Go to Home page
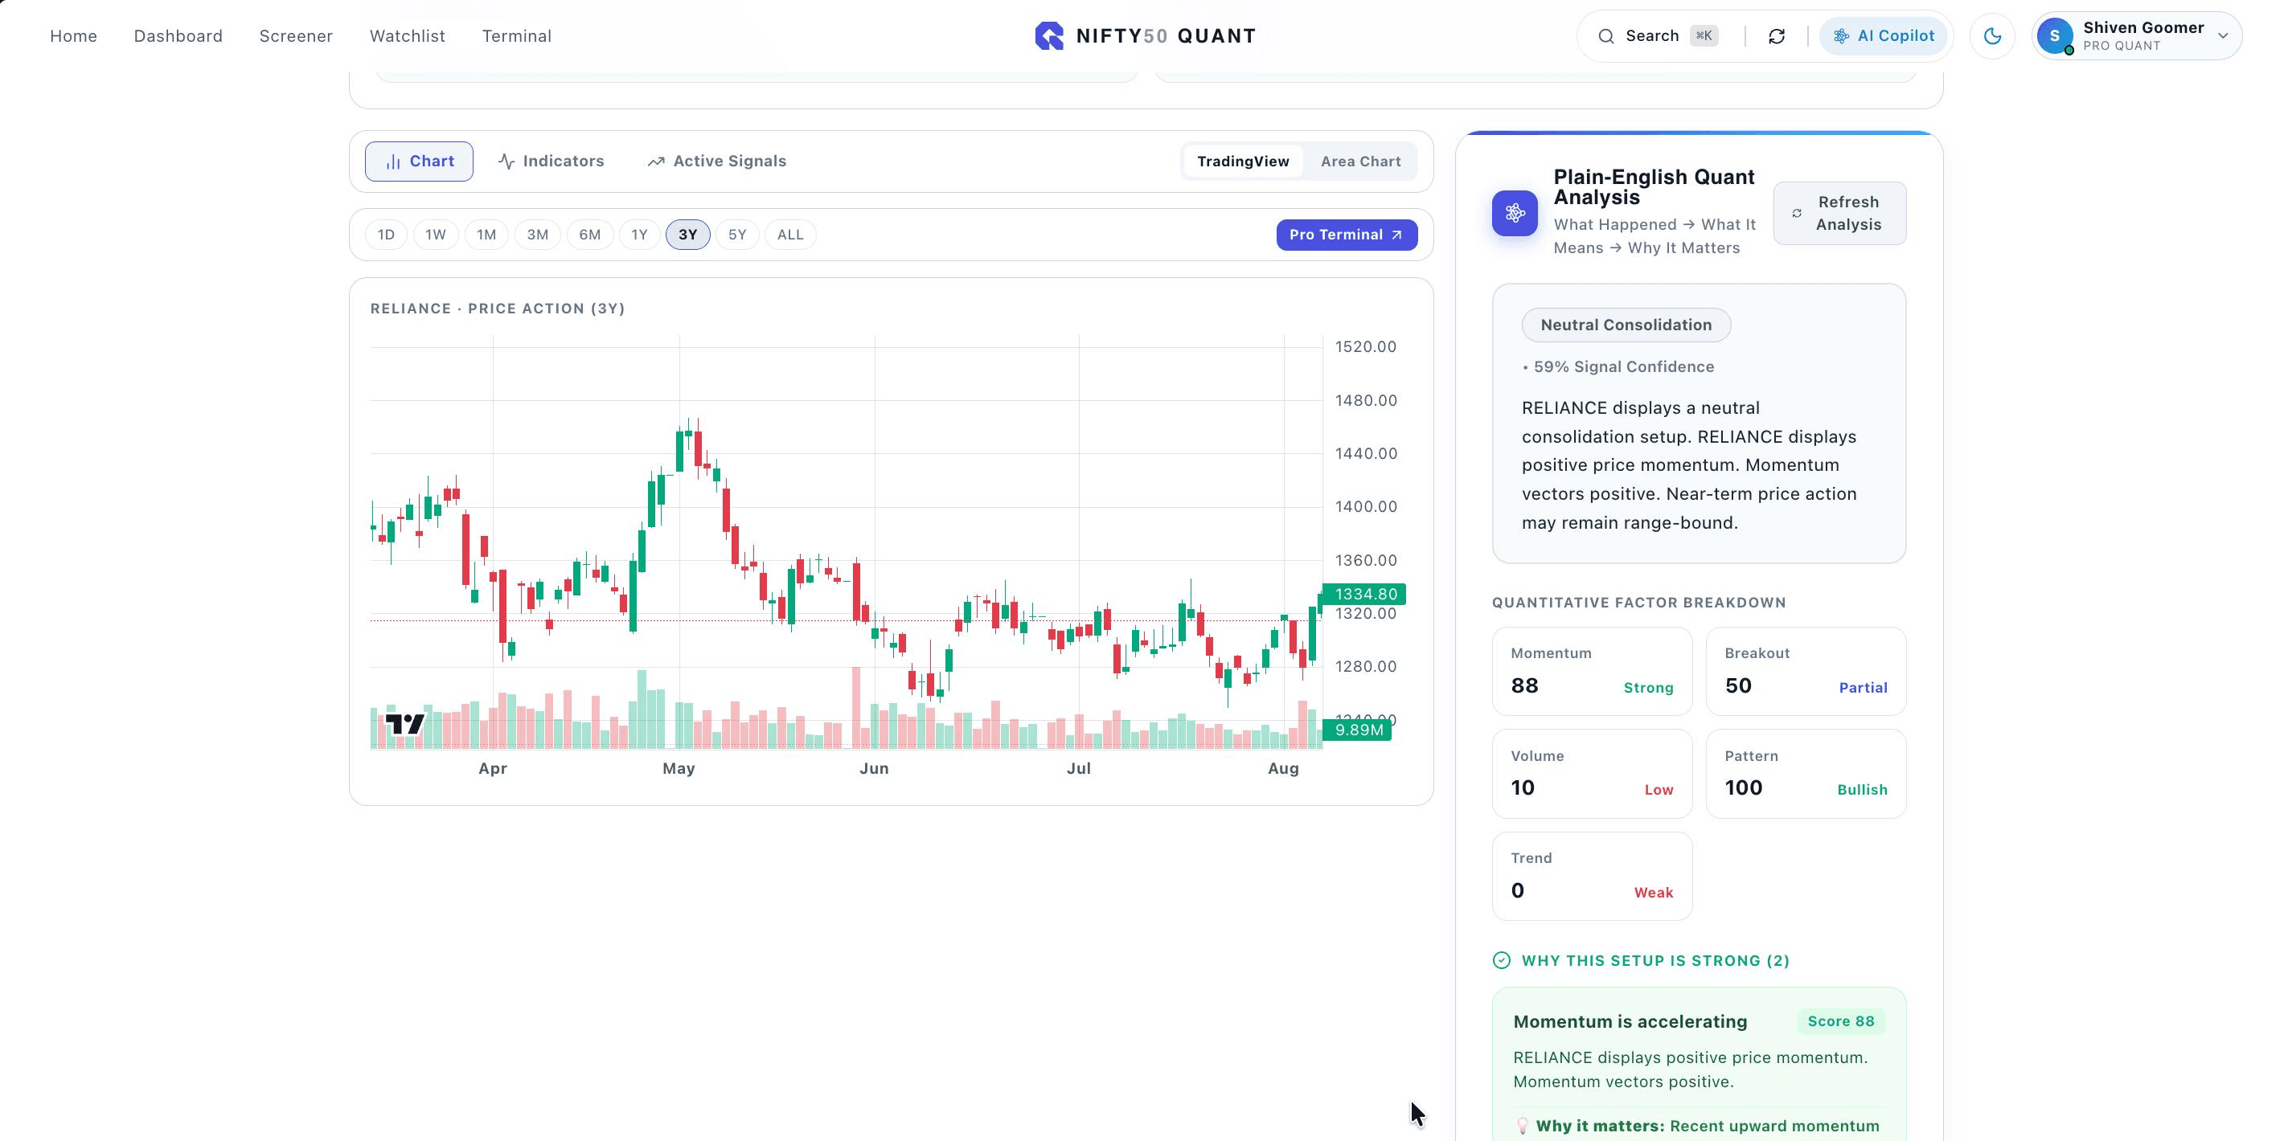 point(74,35)
